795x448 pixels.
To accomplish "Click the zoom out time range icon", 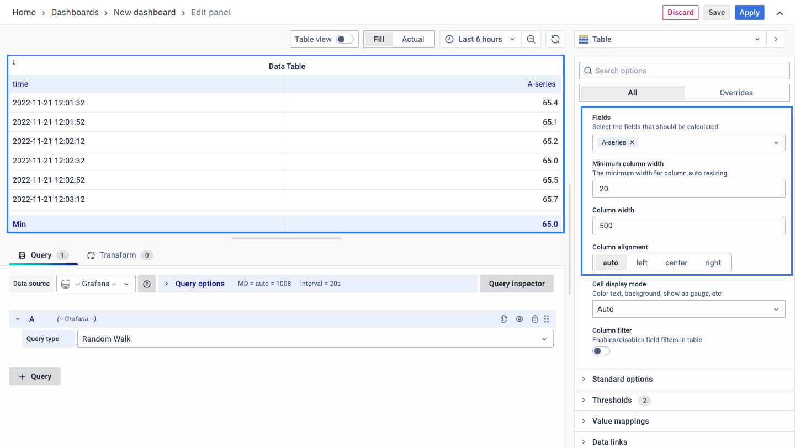I will [x=531, y=39].
